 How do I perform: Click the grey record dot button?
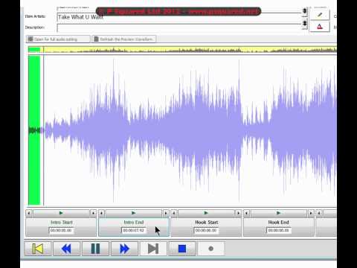211,249
